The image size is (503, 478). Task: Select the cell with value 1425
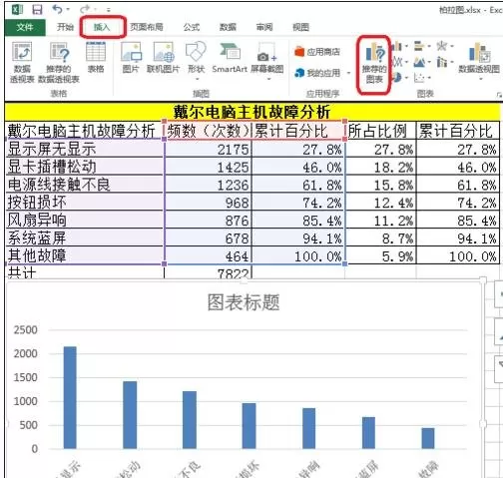209,167
